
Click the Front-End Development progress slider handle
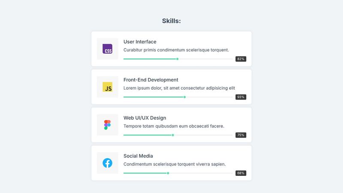point(184,97)
